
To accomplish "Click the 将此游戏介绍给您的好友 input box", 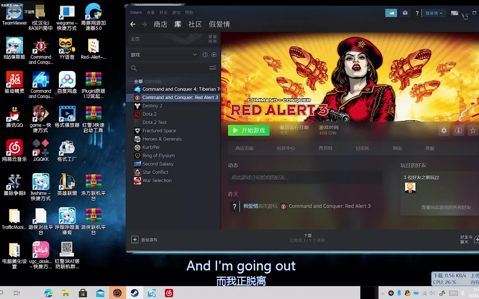I will click(305, 177).
